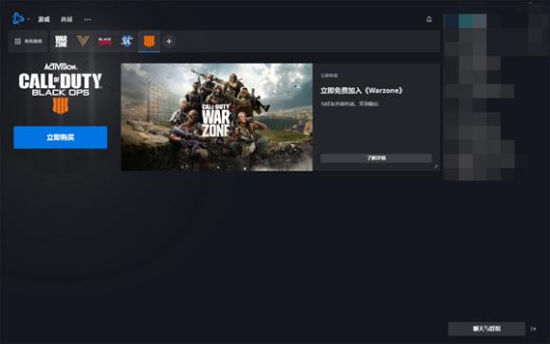Select the StarCraft game icon

tap(127, 41)
